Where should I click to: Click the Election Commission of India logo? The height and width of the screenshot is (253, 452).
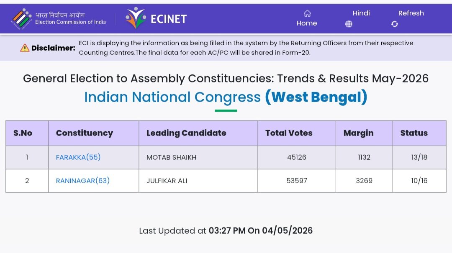21,19
